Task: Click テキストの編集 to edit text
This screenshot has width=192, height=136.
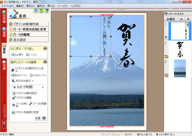Action: click(25, 98)
